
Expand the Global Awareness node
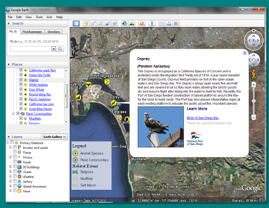pyautogui.click(x=10, y=186)
